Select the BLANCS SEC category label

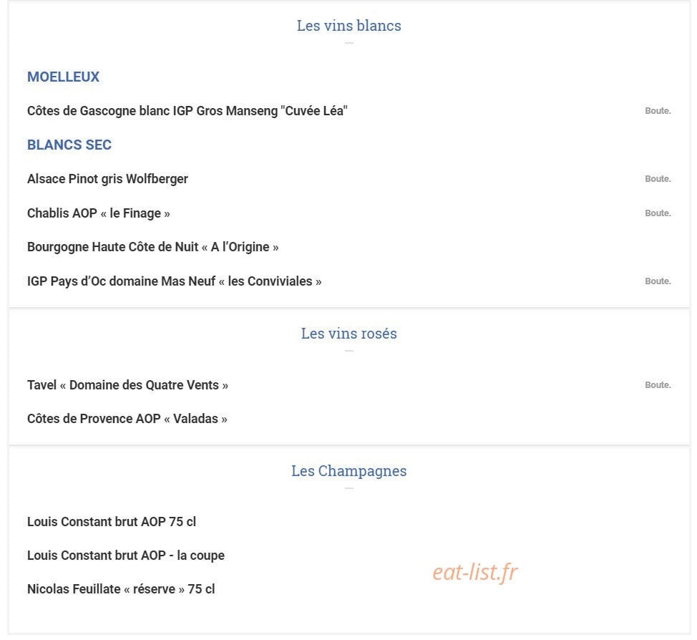(x=69, y=145)
